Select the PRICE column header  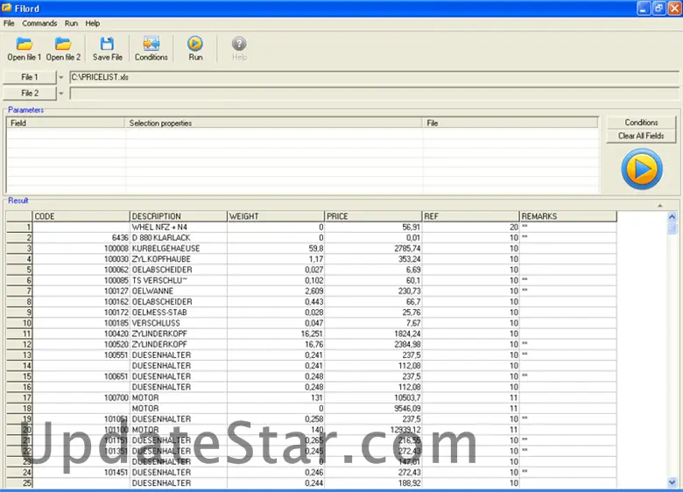click(372, 216)
